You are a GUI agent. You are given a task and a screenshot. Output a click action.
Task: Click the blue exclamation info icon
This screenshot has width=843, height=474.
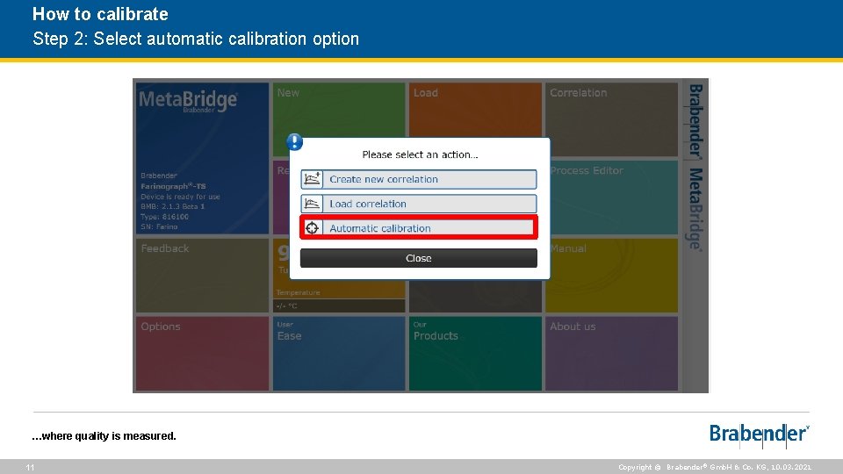(x=295, y=142)
